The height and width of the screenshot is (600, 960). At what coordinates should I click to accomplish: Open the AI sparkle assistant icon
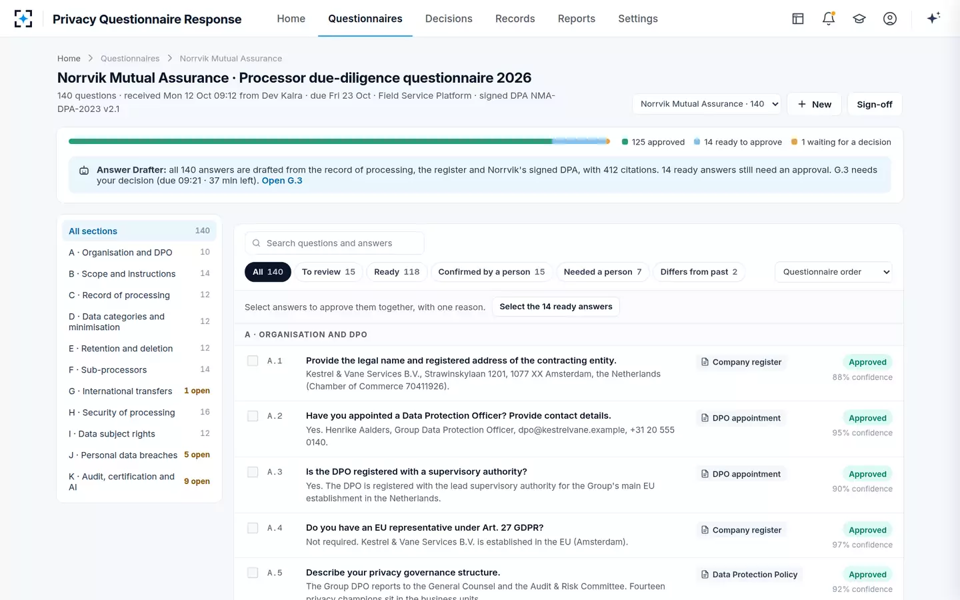tap(933, 18)
